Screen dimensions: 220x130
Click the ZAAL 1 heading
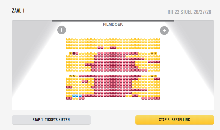[19, 11]
